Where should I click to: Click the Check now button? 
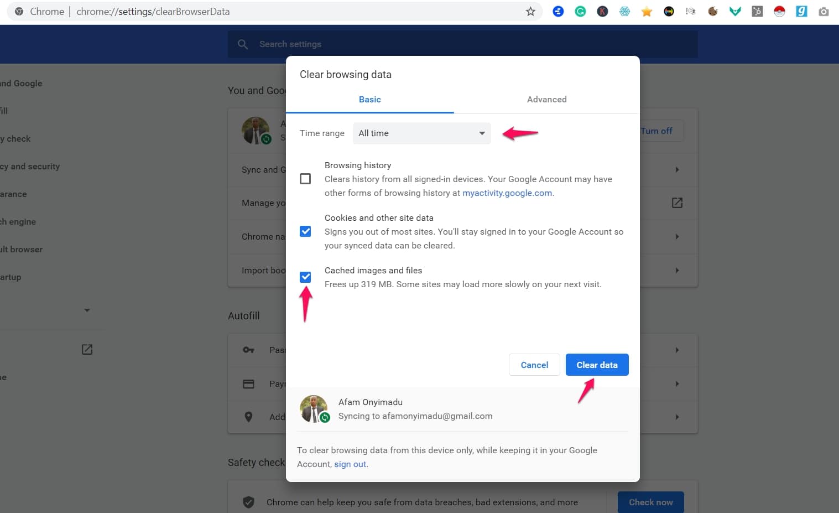click(x=651, y=502)
